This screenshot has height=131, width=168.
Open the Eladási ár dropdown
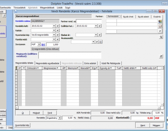point(96,35)
